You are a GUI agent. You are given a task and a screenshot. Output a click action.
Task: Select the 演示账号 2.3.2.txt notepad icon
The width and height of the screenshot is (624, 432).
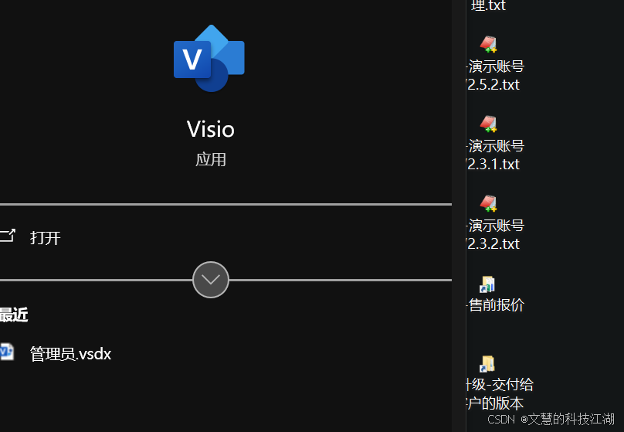[x=488, y=203]
